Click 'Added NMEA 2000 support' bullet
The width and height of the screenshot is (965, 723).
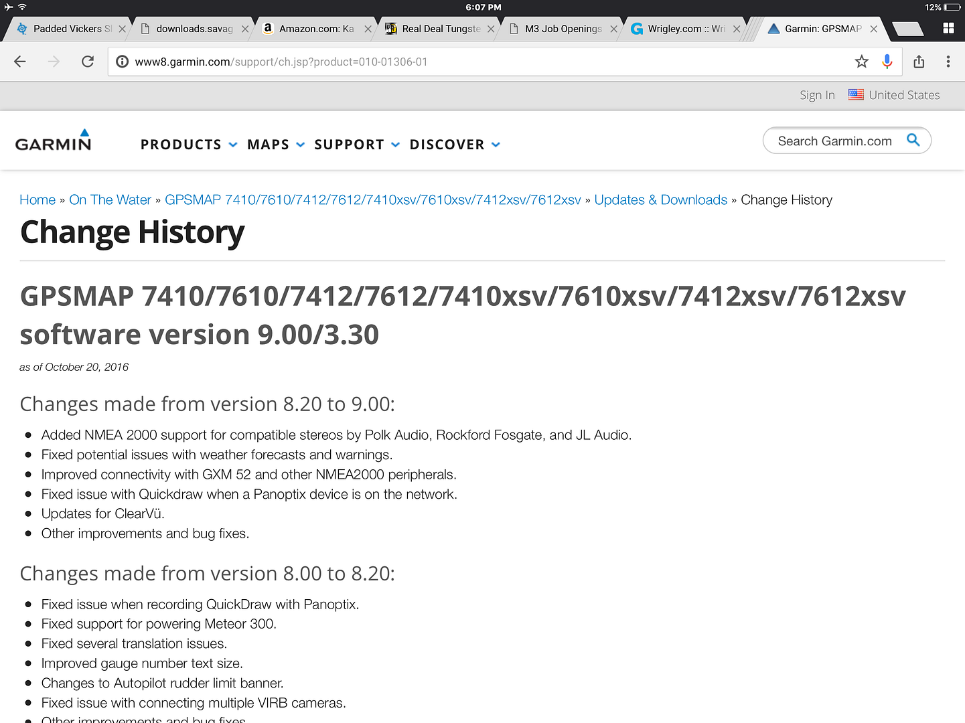[336, 435]
